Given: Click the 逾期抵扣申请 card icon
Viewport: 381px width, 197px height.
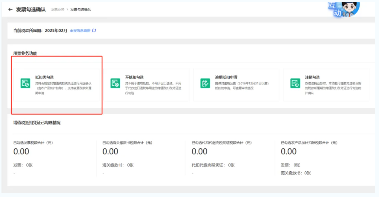Looking at the screenshot, I should tap(205, 83).
